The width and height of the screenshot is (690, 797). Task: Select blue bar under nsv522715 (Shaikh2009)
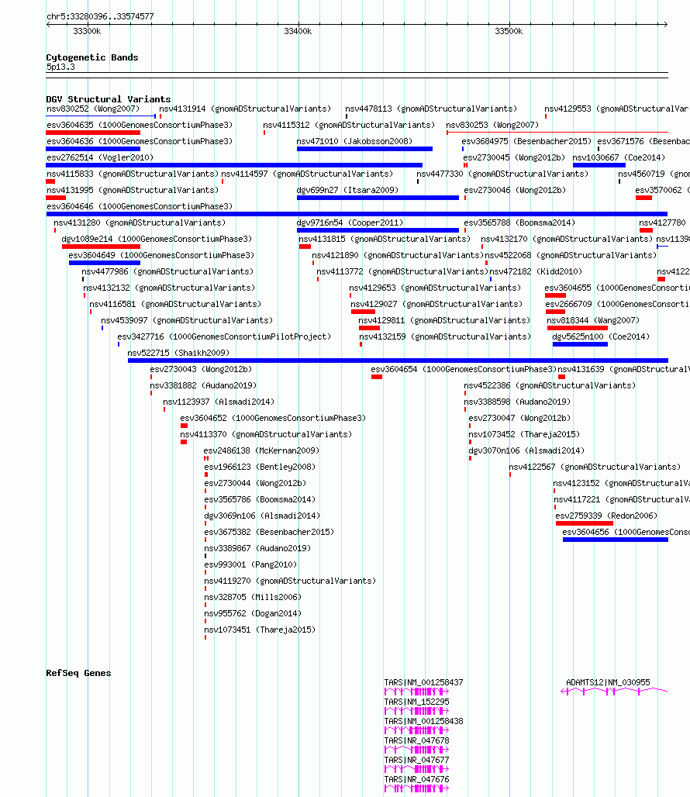click(x=398, y=361)
